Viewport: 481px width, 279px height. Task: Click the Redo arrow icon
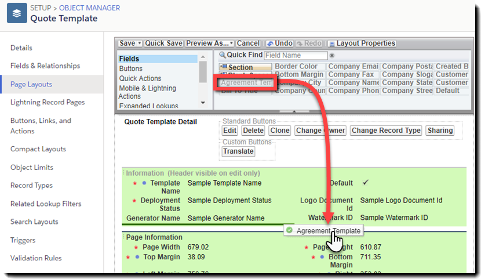(300, 44)
